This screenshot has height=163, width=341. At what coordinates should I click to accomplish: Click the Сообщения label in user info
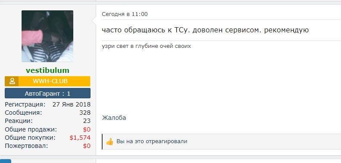[23, 113]
